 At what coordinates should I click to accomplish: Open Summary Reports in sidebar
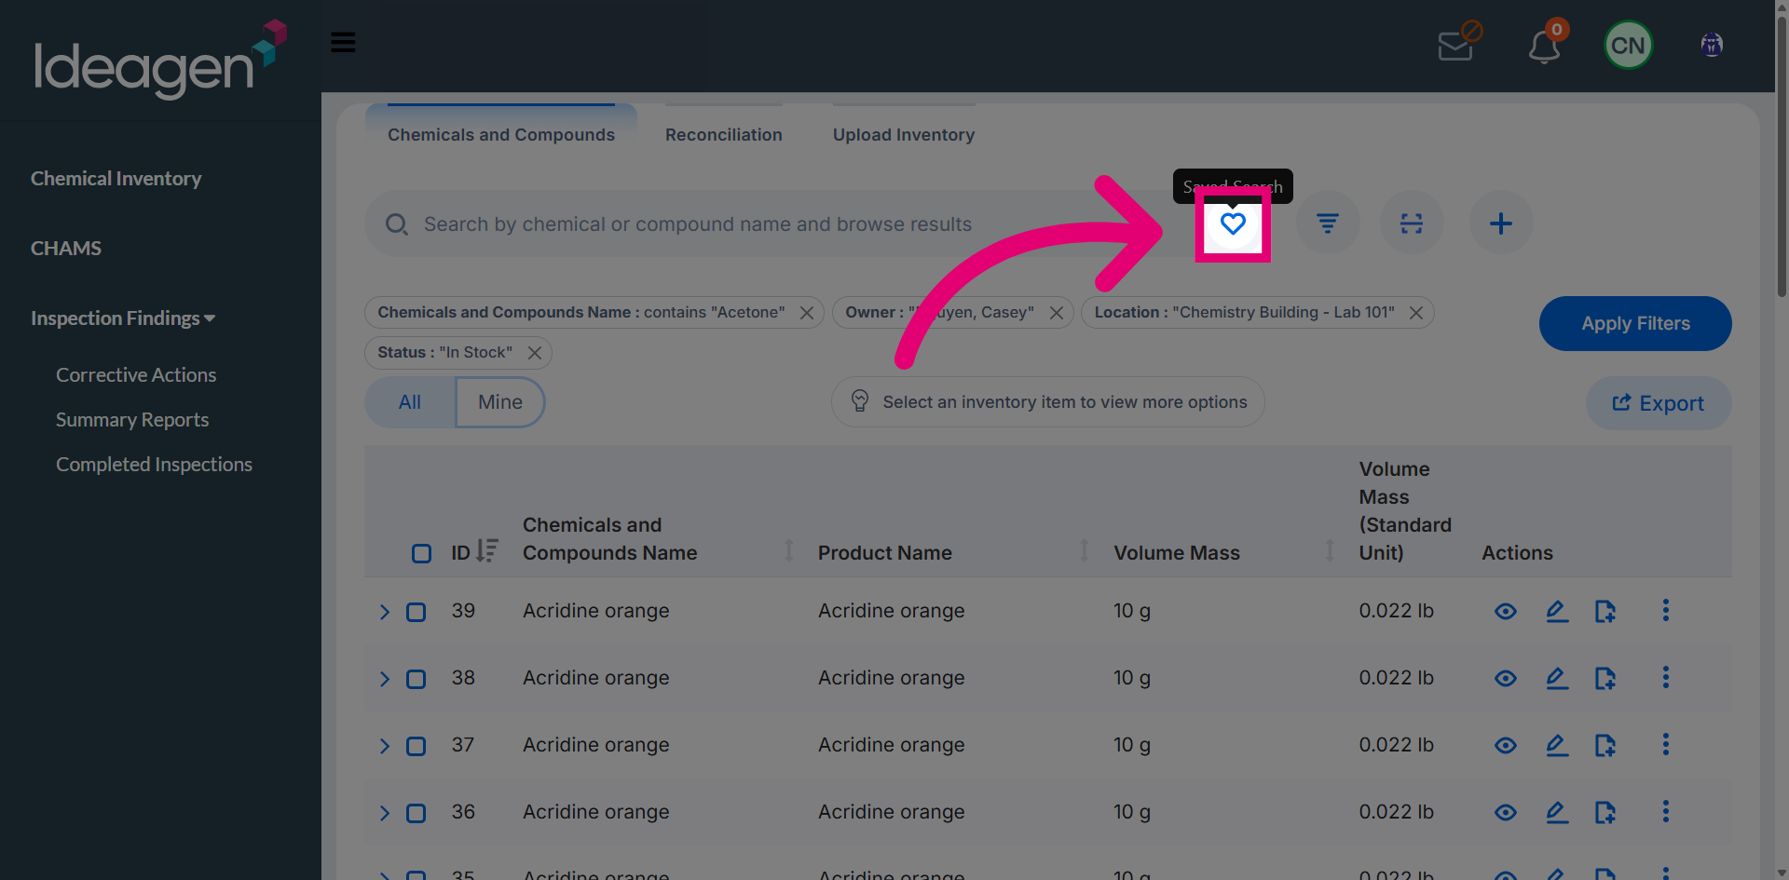pyautogui.click(x=132, y=420)
